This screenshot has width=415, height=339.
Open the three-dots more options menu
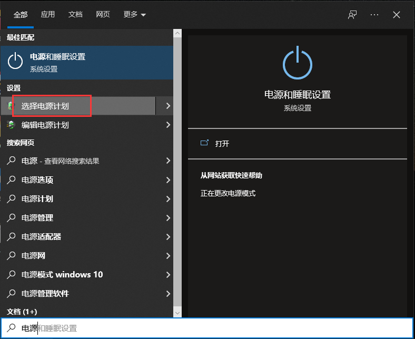374,15
